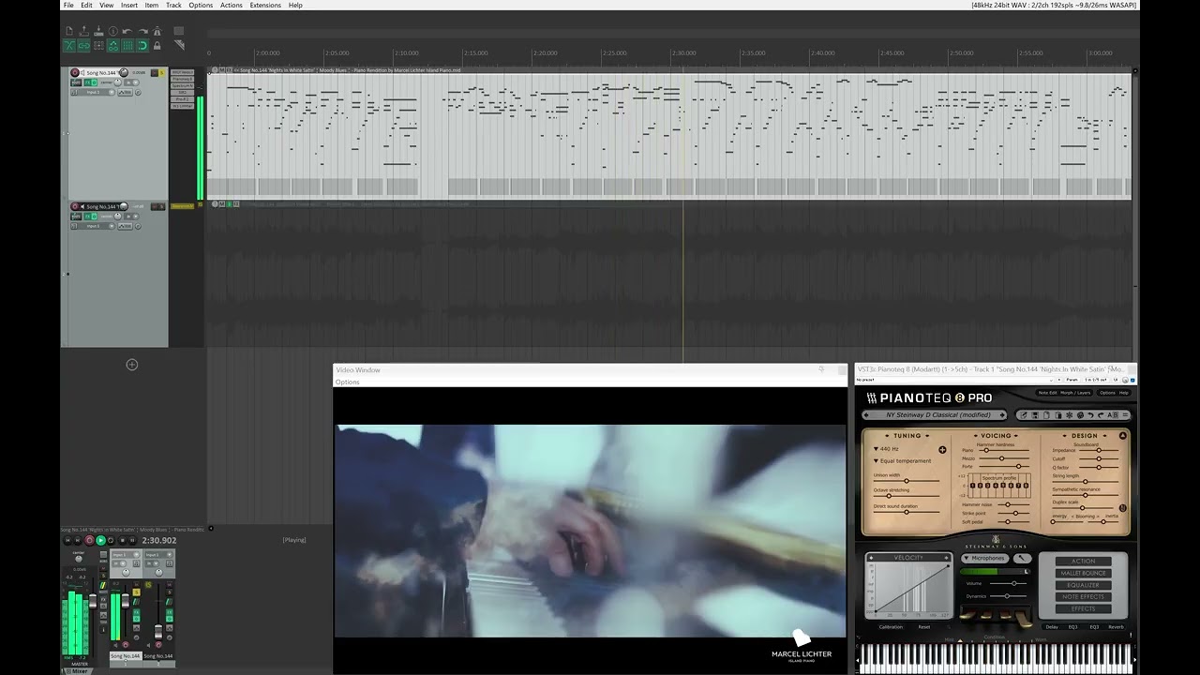This screenshot has width=1200, height=675.
Task: Click the Undo arrow in REAPER toolbar
Action: 127,31
